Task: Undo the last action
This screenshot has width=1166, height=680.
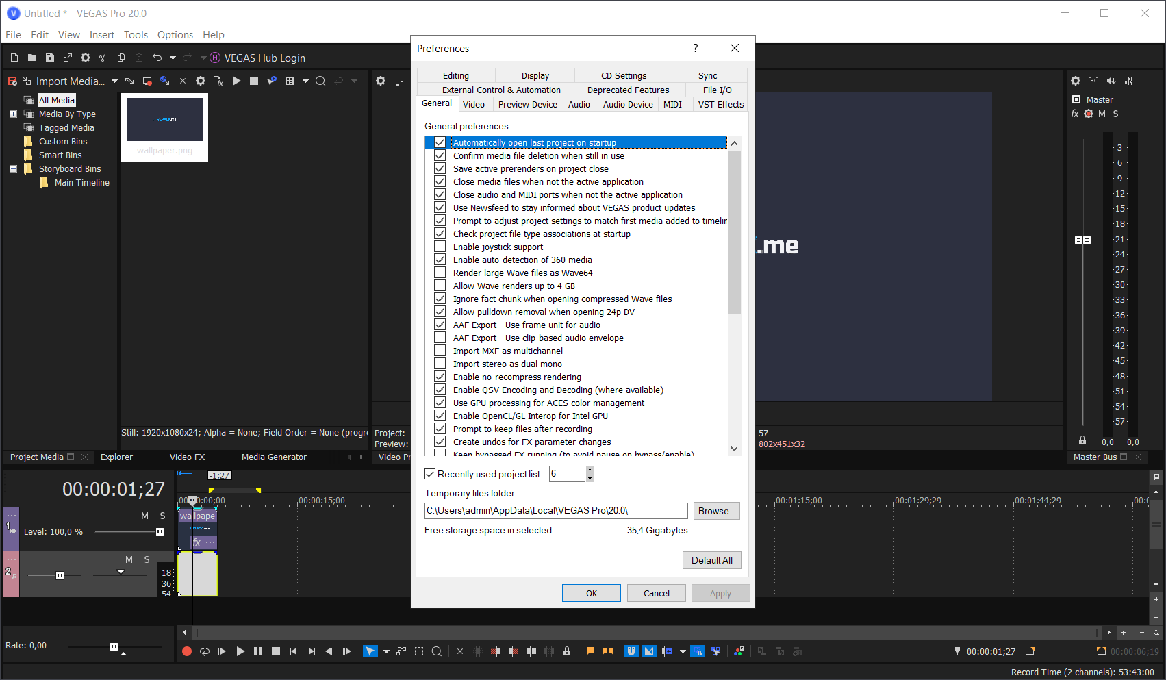Action: [x=157, y=58]
